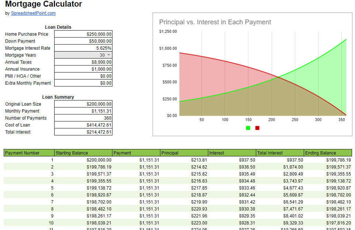Click the Payment Number column header
The height and width of the screenshot is (230, 355).
29,153
